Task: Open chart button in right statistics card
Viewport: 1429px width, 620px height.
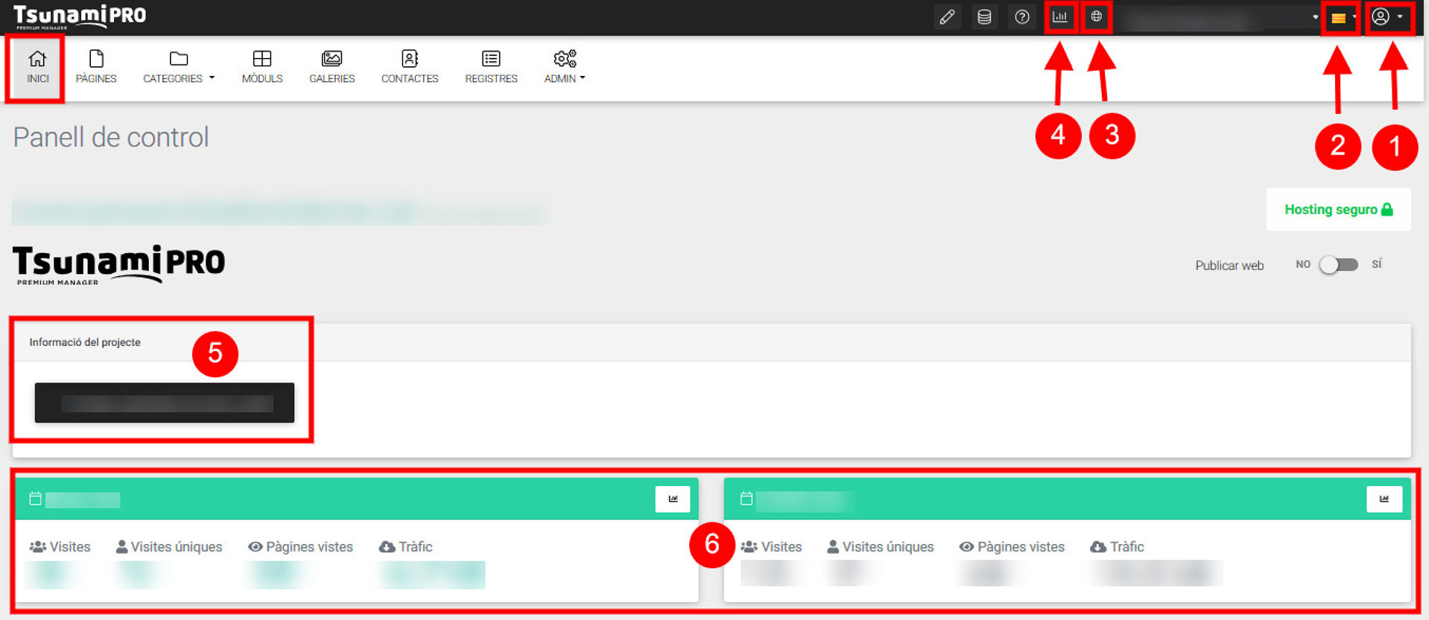Action: (x=1384, y=499)
